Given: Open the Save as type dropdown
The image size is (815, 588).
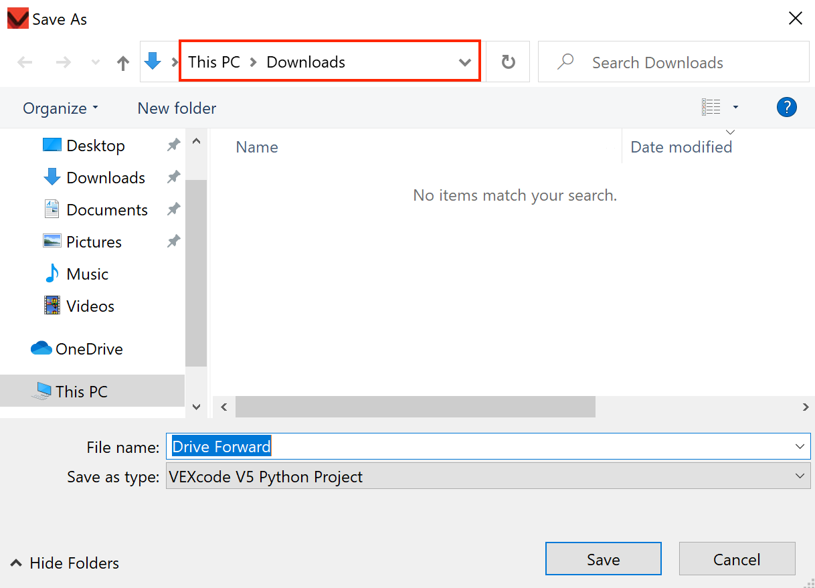Looking at the screenshot, I should [488, 477].
